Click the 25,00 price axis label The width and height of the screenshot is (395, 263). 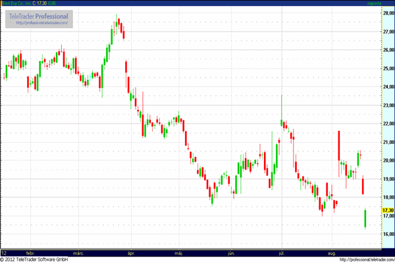click(387, 68)
